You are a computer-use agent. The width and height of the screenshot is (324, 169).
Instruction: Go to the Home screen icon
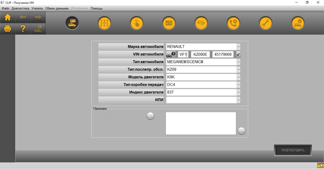[x=8, y=17]
